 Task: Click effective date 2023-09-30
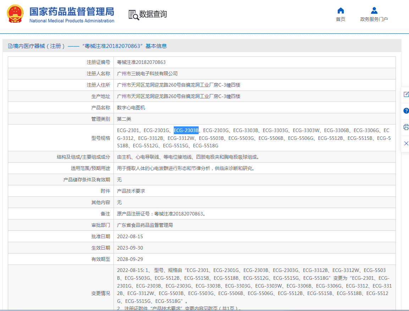click(x=130, y=248)
